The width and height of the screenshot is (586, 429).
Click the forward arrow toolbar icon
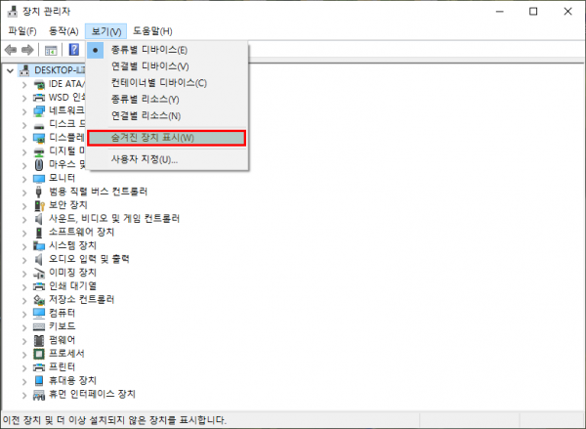28,50
